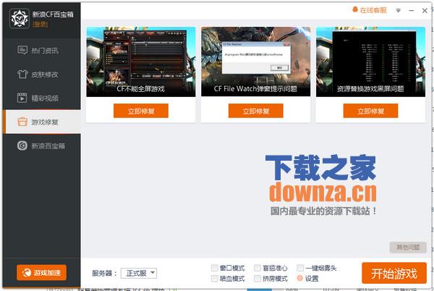The width and height of the screenshot is (434, 291).
Task: Click the 热门资讯 chat bubble icon
Action: [x=22, y=50]
